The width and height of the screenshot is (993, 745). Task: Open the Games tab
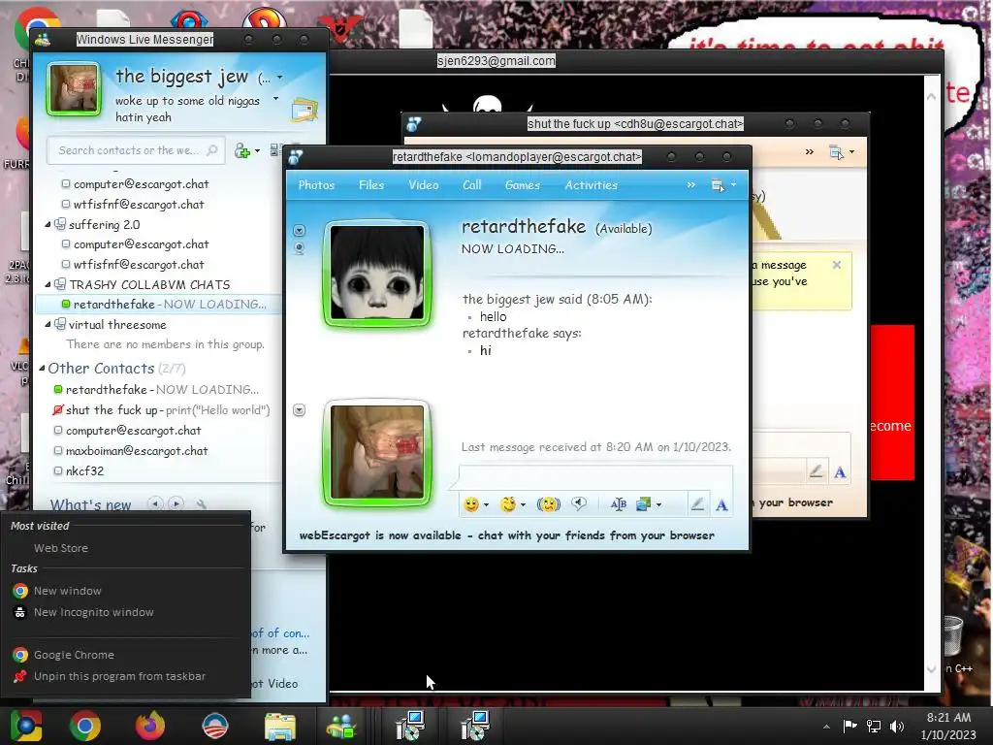point(523,185)
